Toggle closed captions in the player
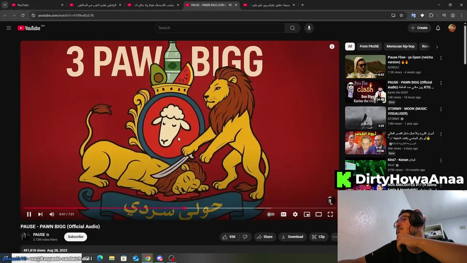Image resolution: width=467 pixels, height=263 pixels. pos(283,214)
